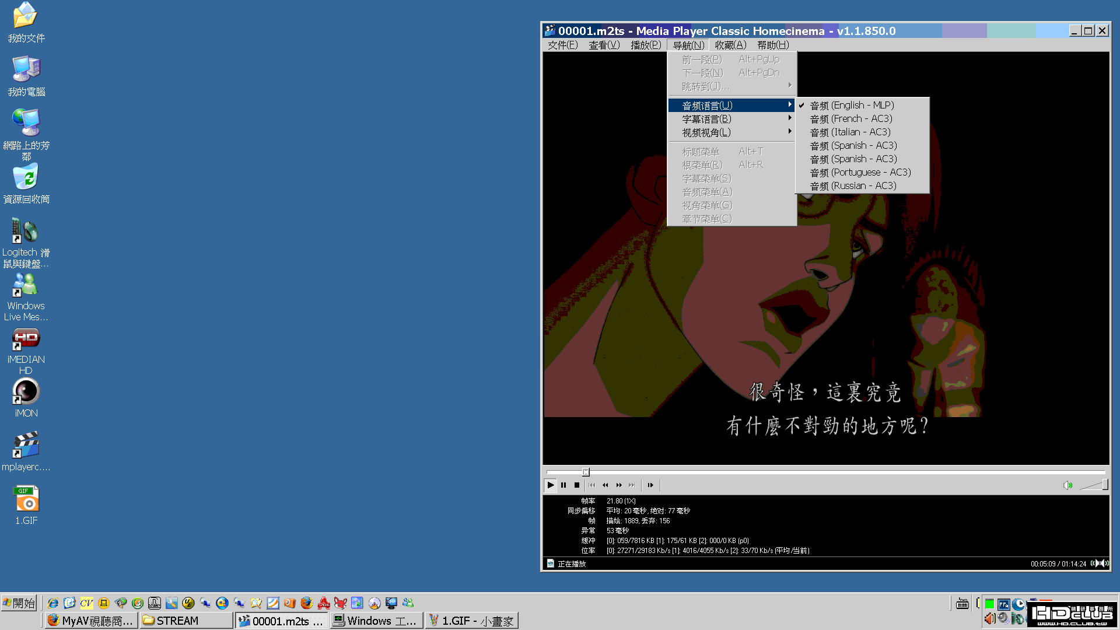Screen dimensions: 1120x630
Task: Select the 1.GIF file on desktop
Action: (x=26, y=505)
